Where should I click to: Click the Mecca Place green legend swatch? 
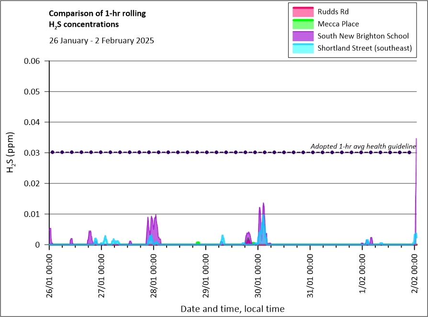301,23
